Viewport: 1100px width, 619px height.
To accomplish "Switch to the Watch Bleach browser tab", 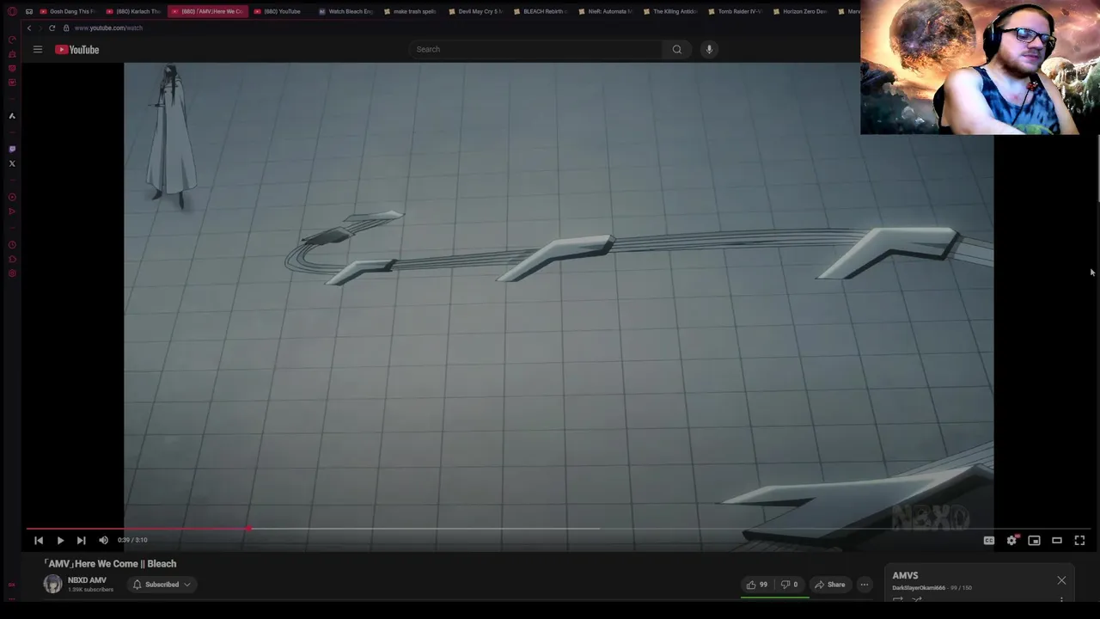I will 345,11.
